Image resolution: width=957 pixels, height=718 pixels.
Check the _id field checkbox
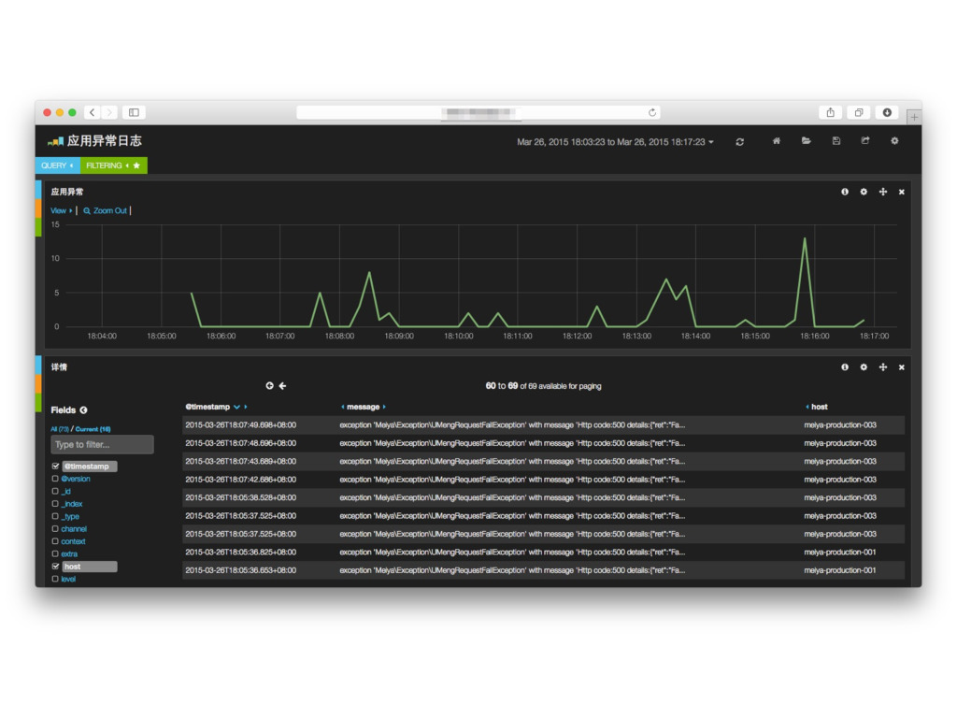[55, 492]
